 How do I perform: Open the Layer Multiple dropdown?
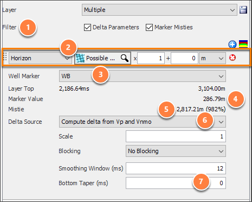(x=159, y=10)
